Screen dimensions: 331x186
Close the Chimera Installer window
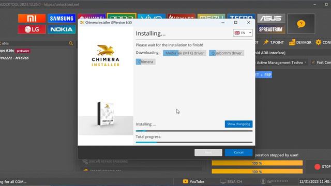(249, 22)
